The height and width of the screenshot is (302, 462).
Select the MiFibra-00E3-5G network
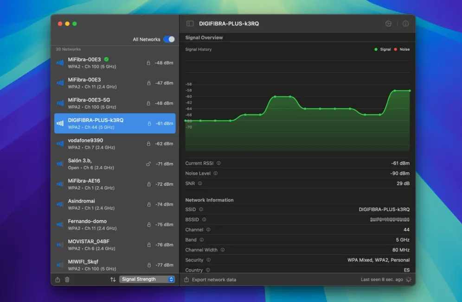click(115, 103)
